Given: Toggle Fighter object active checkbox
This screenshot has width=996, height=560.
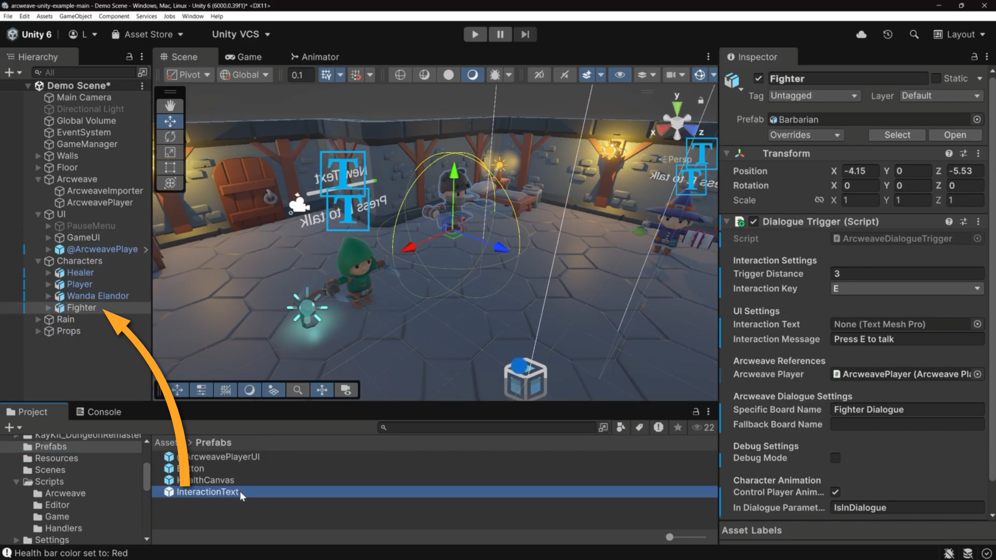Looking at the screenshot, I should coord(758,78).
